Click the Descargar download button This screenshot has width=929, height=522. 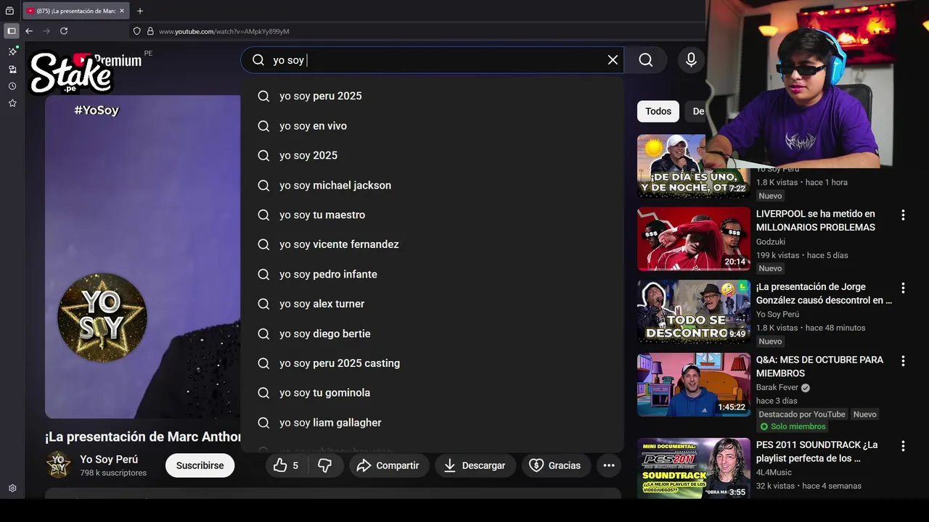(x=475, y=465)
